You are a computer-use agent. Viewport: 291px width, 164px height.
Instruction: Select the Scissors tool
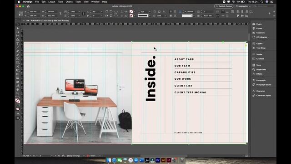click(18, 67)
